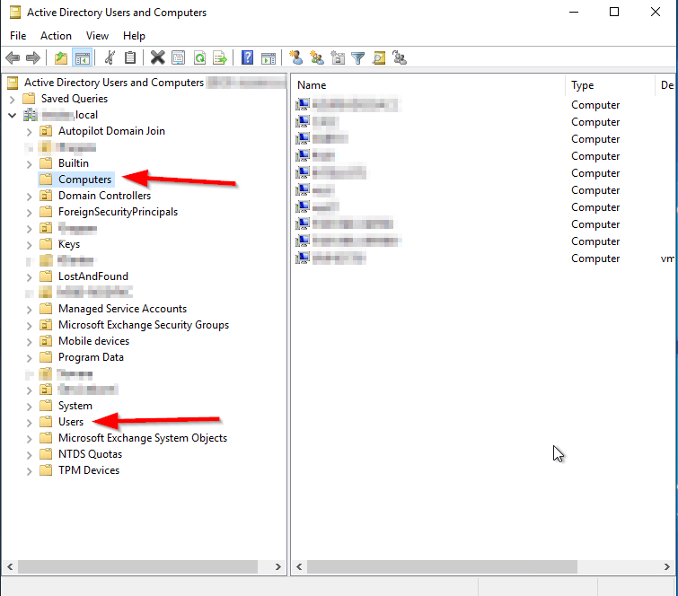
Task: Click the Export List toolbar icon
Action: (x=220, y=57)
